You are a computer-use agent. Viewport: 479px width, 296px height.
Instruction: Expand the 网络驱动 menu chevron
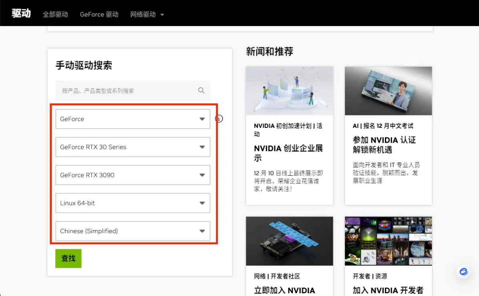click(x=162, y=14)
